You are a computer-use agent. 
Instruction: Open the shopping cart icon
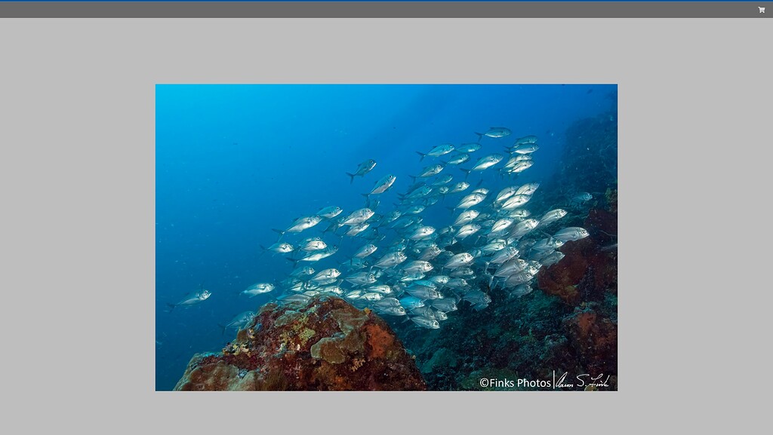coord(761,10)
